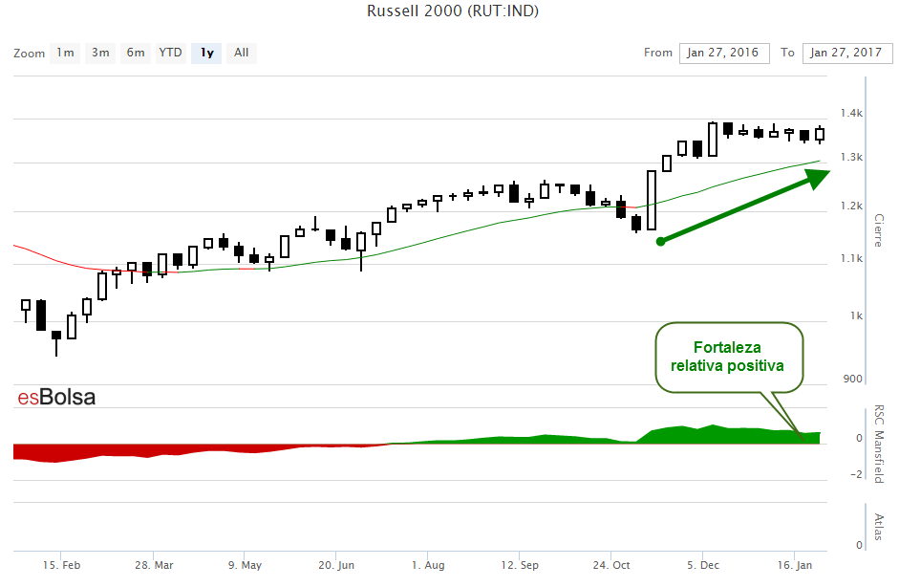Click the -2 RSC Mansfield axis value
The width and height of the screenshot is (899, 587).
(x=856, y=474)
